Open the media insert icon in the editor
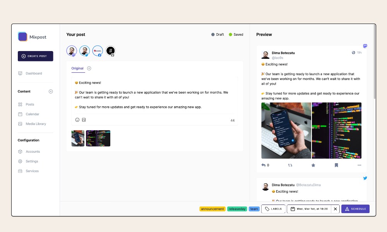The height and width of the screenshot is (232, 387). coord(84,120)
